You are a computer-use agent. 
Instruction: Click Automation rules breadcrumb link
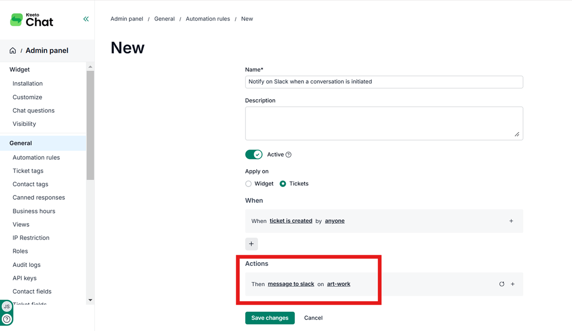(208, 19)
